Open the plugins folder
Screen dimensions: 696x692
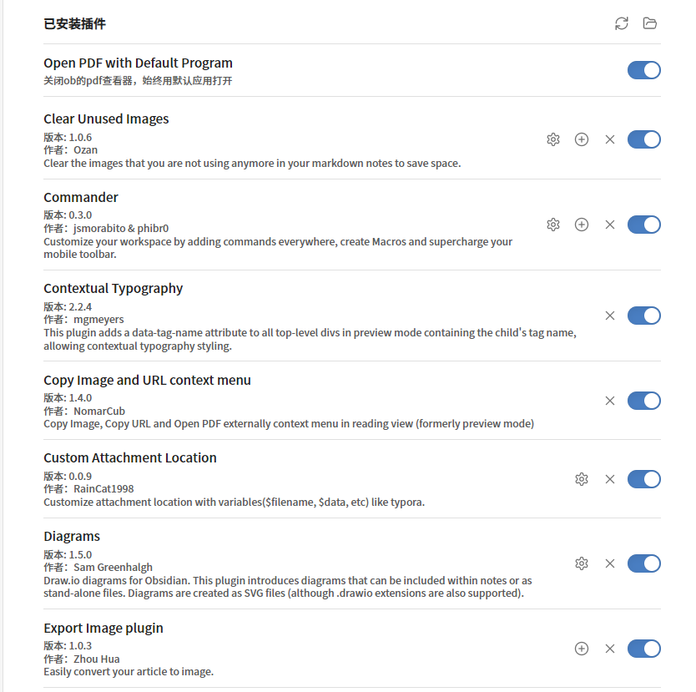pos(650,23)
